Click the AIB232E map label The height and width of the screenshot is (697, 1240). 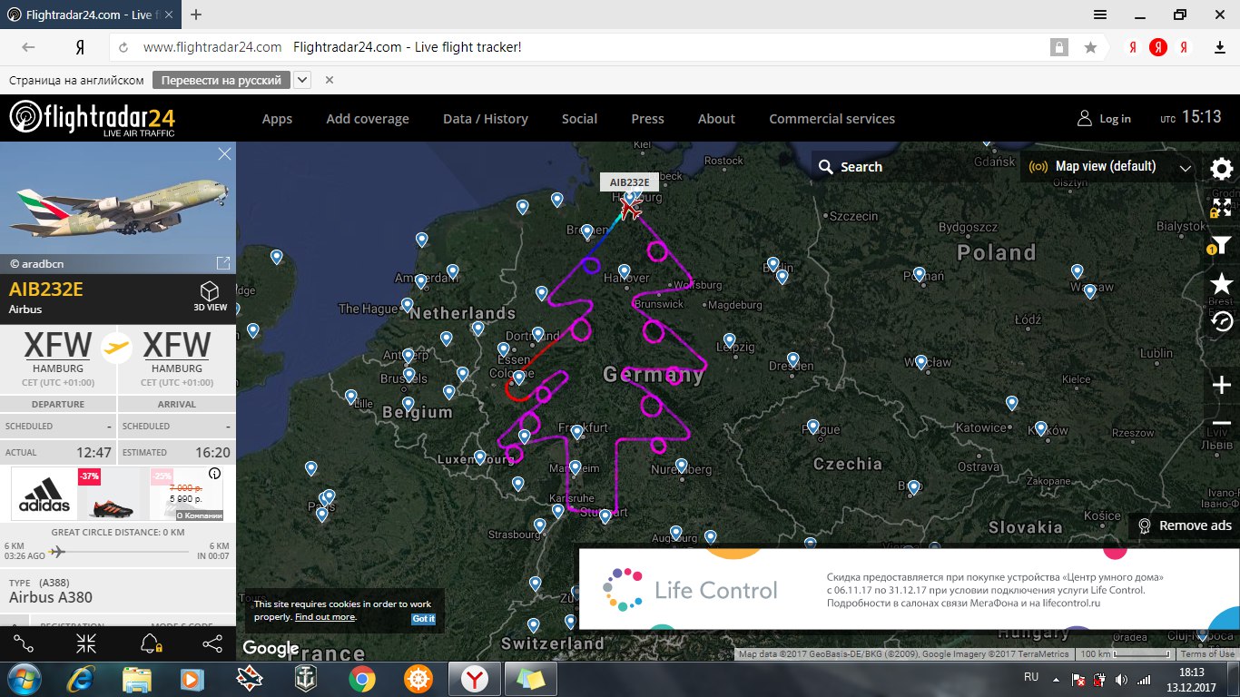[x=629, y=182]
